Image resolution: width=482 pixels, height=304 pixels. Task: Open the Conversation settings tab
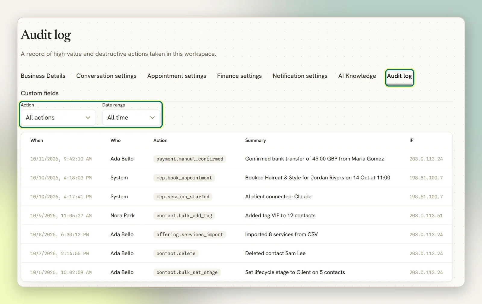point(106,76)
